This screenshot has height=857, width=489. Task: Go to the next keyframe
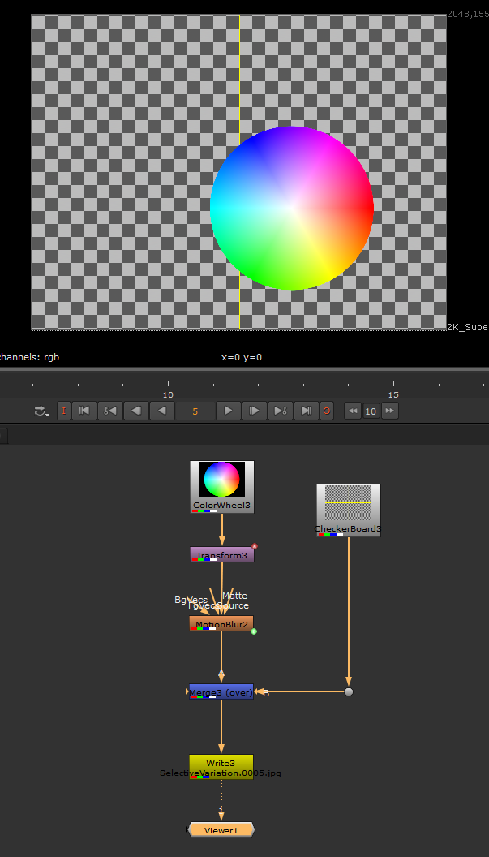point(281,411)
